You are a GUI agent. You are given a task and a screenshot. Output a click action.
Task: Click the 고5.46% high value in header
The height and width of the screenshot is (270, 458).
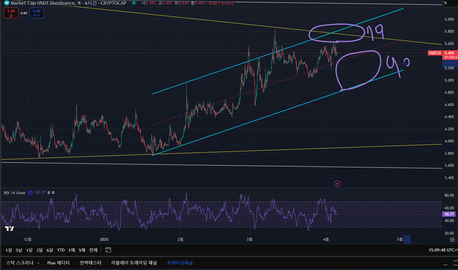point(165,3)
